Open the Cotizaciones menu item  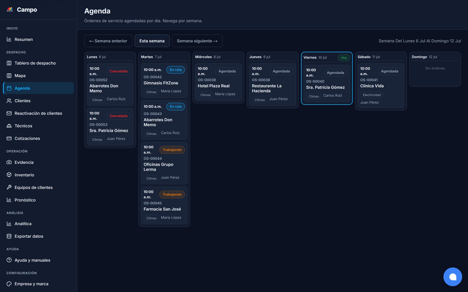tap(38, 138)
